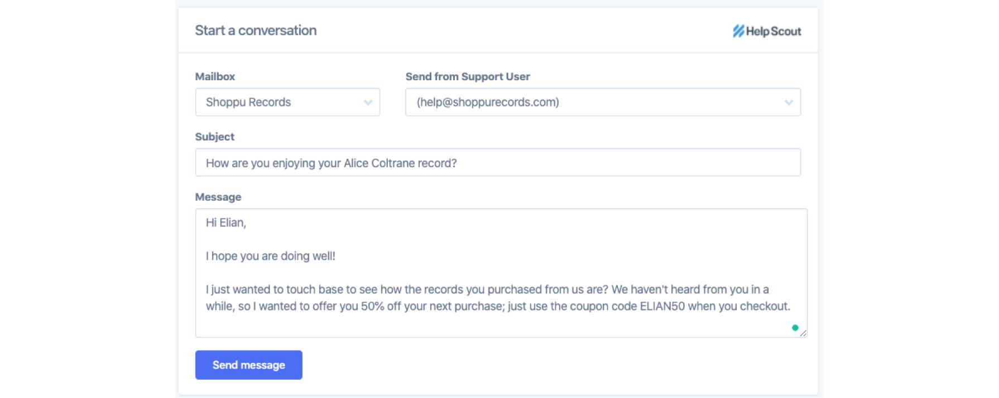
Task: Place cursor on the Hi Elian greeting line
Action: coord(226,223)
